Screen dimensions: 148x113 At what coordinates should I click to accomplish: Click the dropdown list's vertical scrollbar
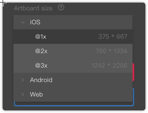pos(133,22)
